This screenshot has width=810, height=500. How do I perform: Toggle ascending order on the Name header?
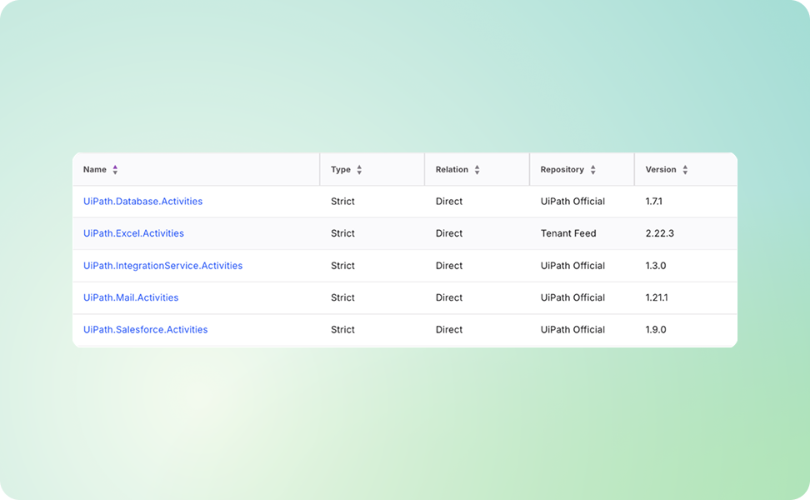[114, 167]
